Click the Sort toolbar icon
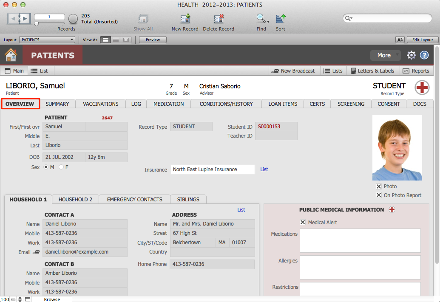 coord(281,19)
